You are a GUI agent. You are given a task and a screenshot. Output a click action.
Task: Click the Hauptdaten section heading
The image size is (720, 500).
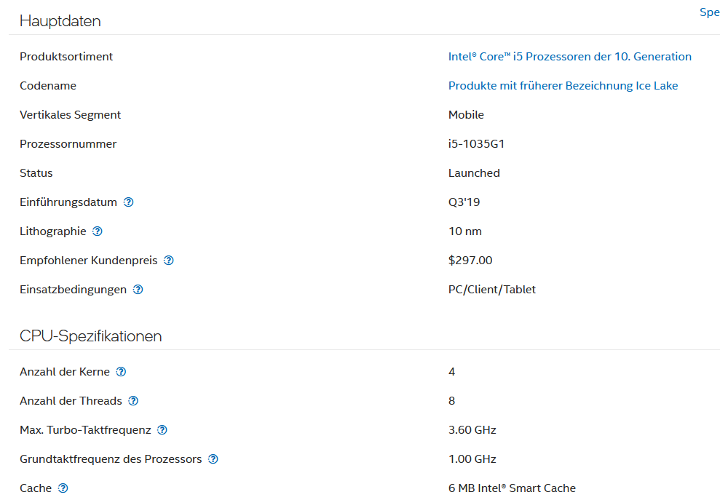coord(60,21)
